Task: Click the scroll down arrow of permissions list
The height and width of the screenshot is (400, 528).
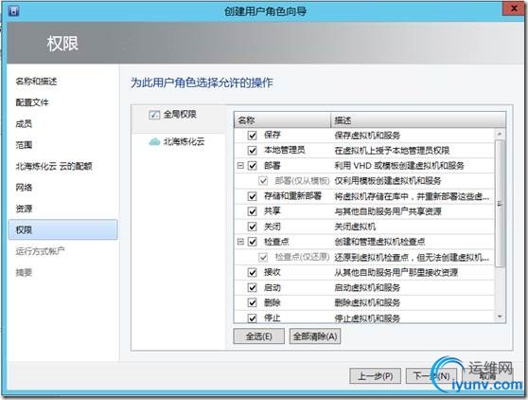Action: click(x=500, y=317)
